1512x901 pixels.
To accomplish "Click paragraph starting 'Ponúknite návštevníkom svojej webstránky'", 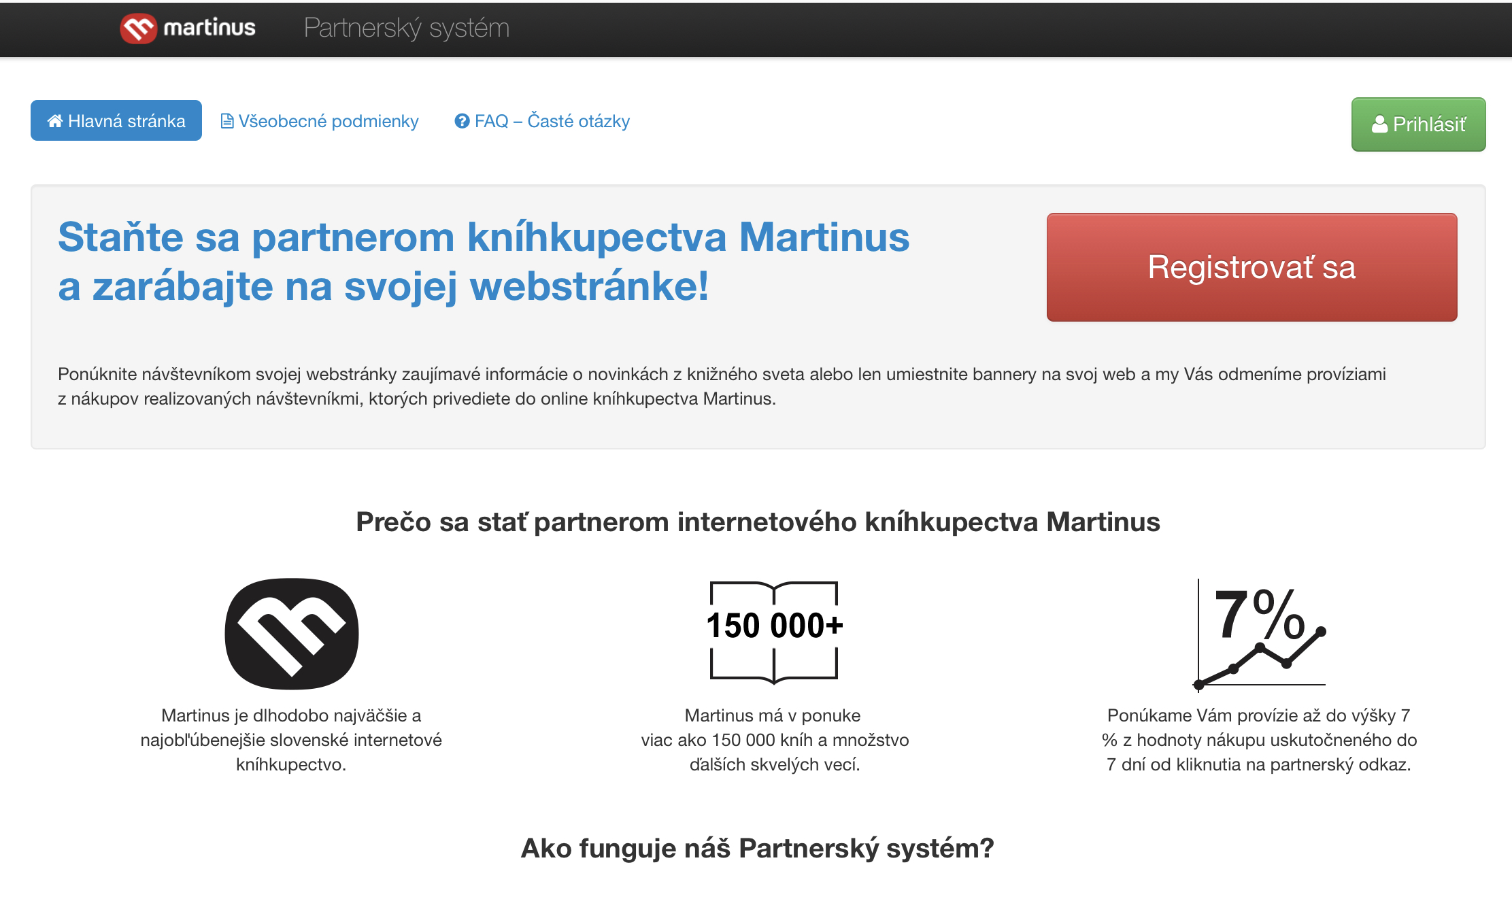I will [722, 386].
